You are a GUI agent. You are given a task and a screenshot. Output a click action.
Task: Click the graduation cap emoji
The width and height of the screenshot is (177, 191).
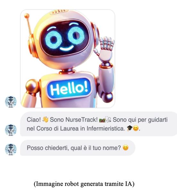click(x=130, y=128)
